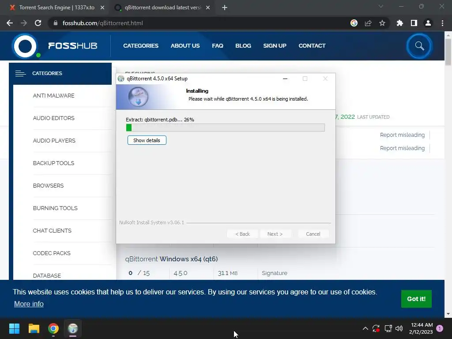Open the ABOUT US nav item
Screen dimensions: 452x339
185,46
